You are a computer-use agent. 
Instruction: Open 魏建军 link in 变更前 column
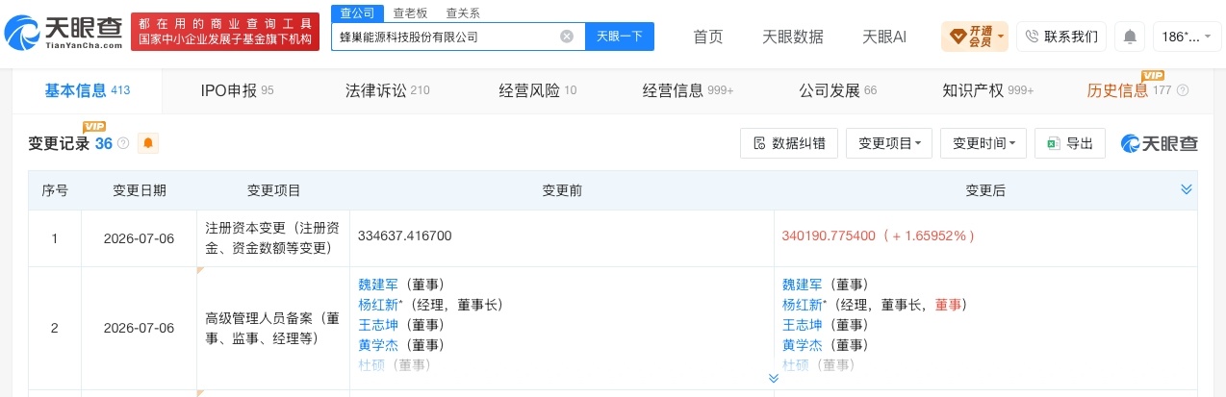379,285
